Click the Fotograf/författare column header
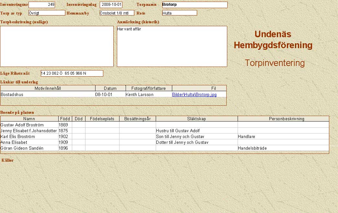 pyautogui.click(x=149, y=88)
